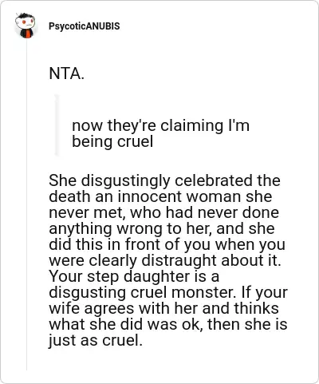Click the black hair on the Snoo avatar

26,16
